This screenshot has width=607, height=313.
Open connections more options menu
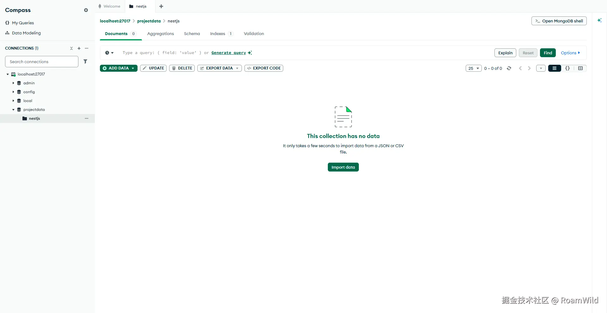click(87, 48)
